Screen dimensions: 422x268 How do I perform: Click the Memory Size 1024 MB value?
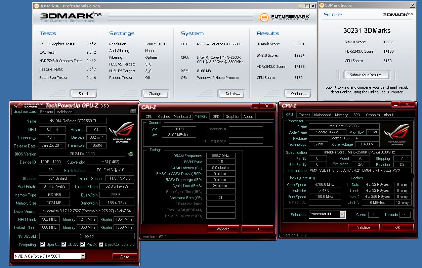coord(54,203)
